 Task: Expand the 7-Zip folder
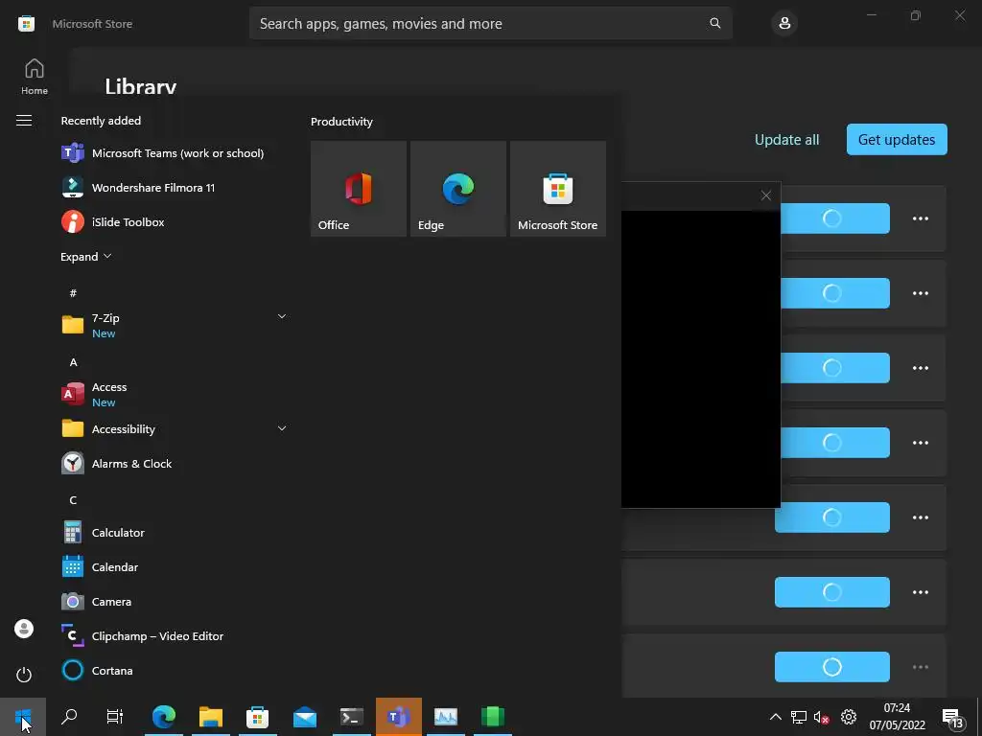click(x=175, y=325)
